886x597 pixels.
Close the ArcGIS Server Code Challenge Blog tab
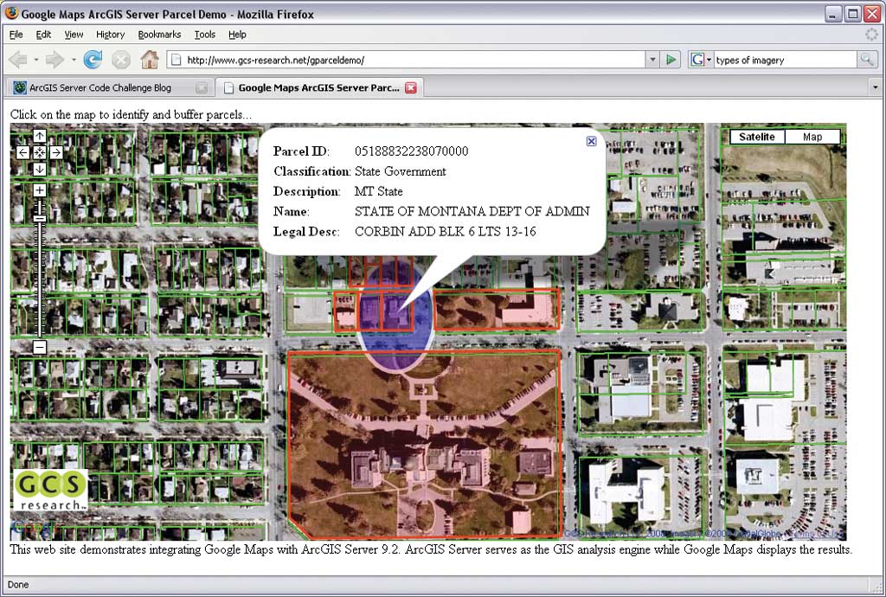point(201,87)
